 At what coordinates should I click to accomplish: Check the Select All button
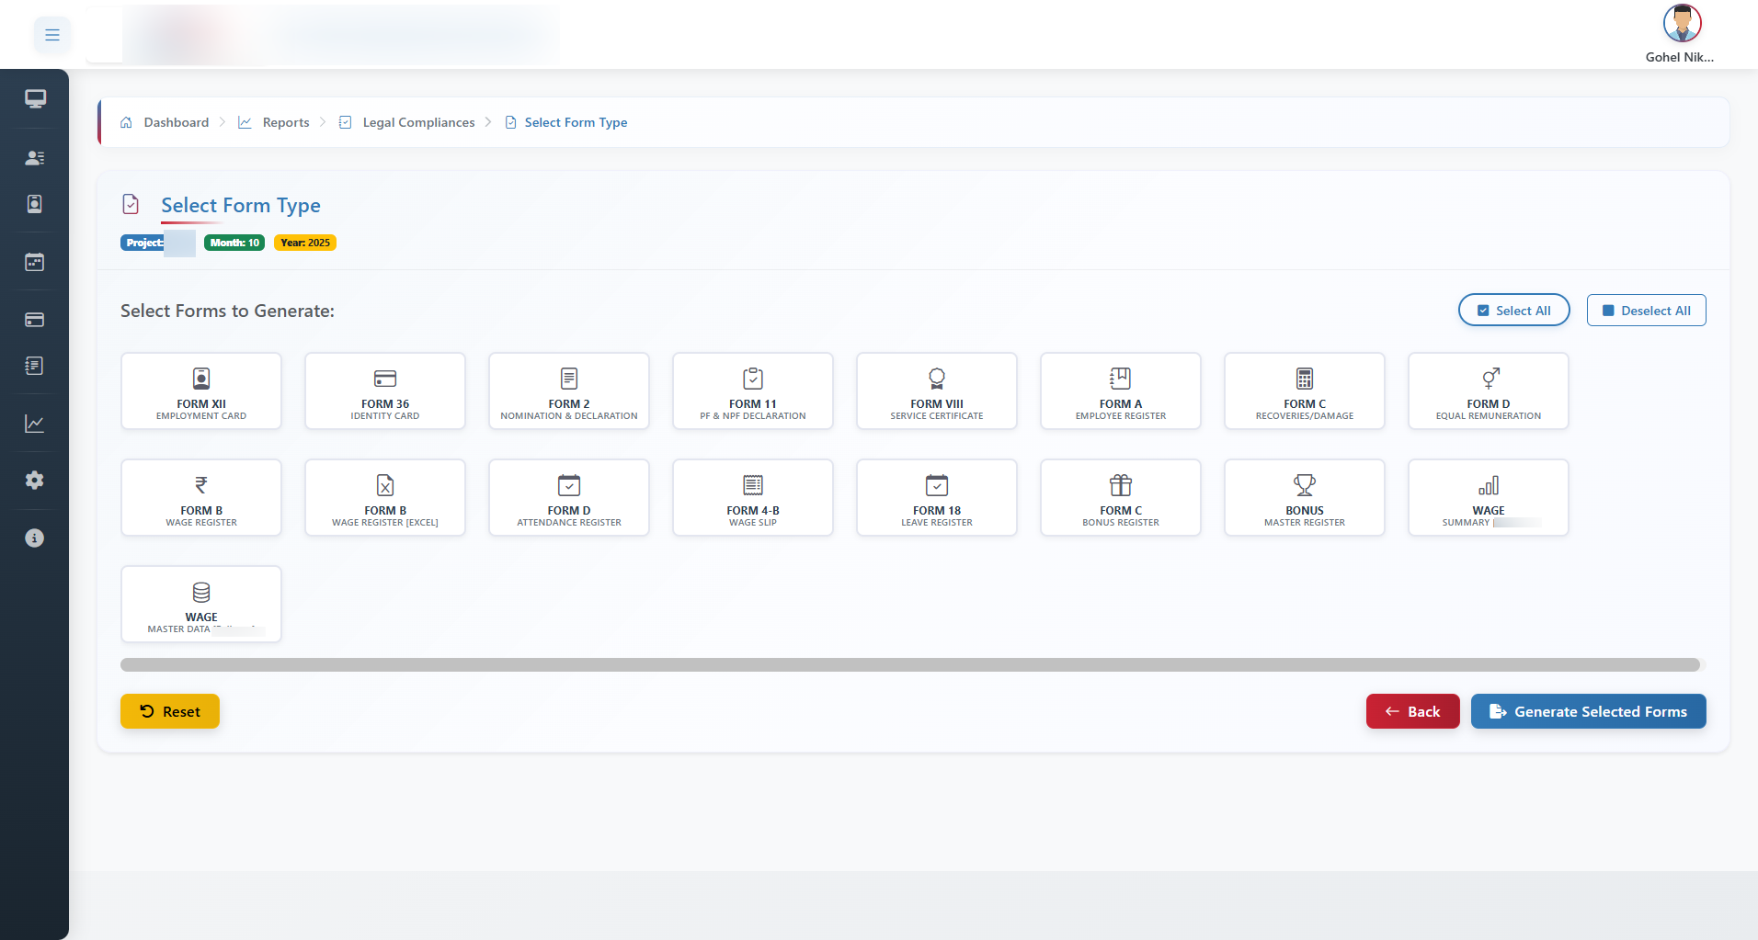tap(1513, 311)
